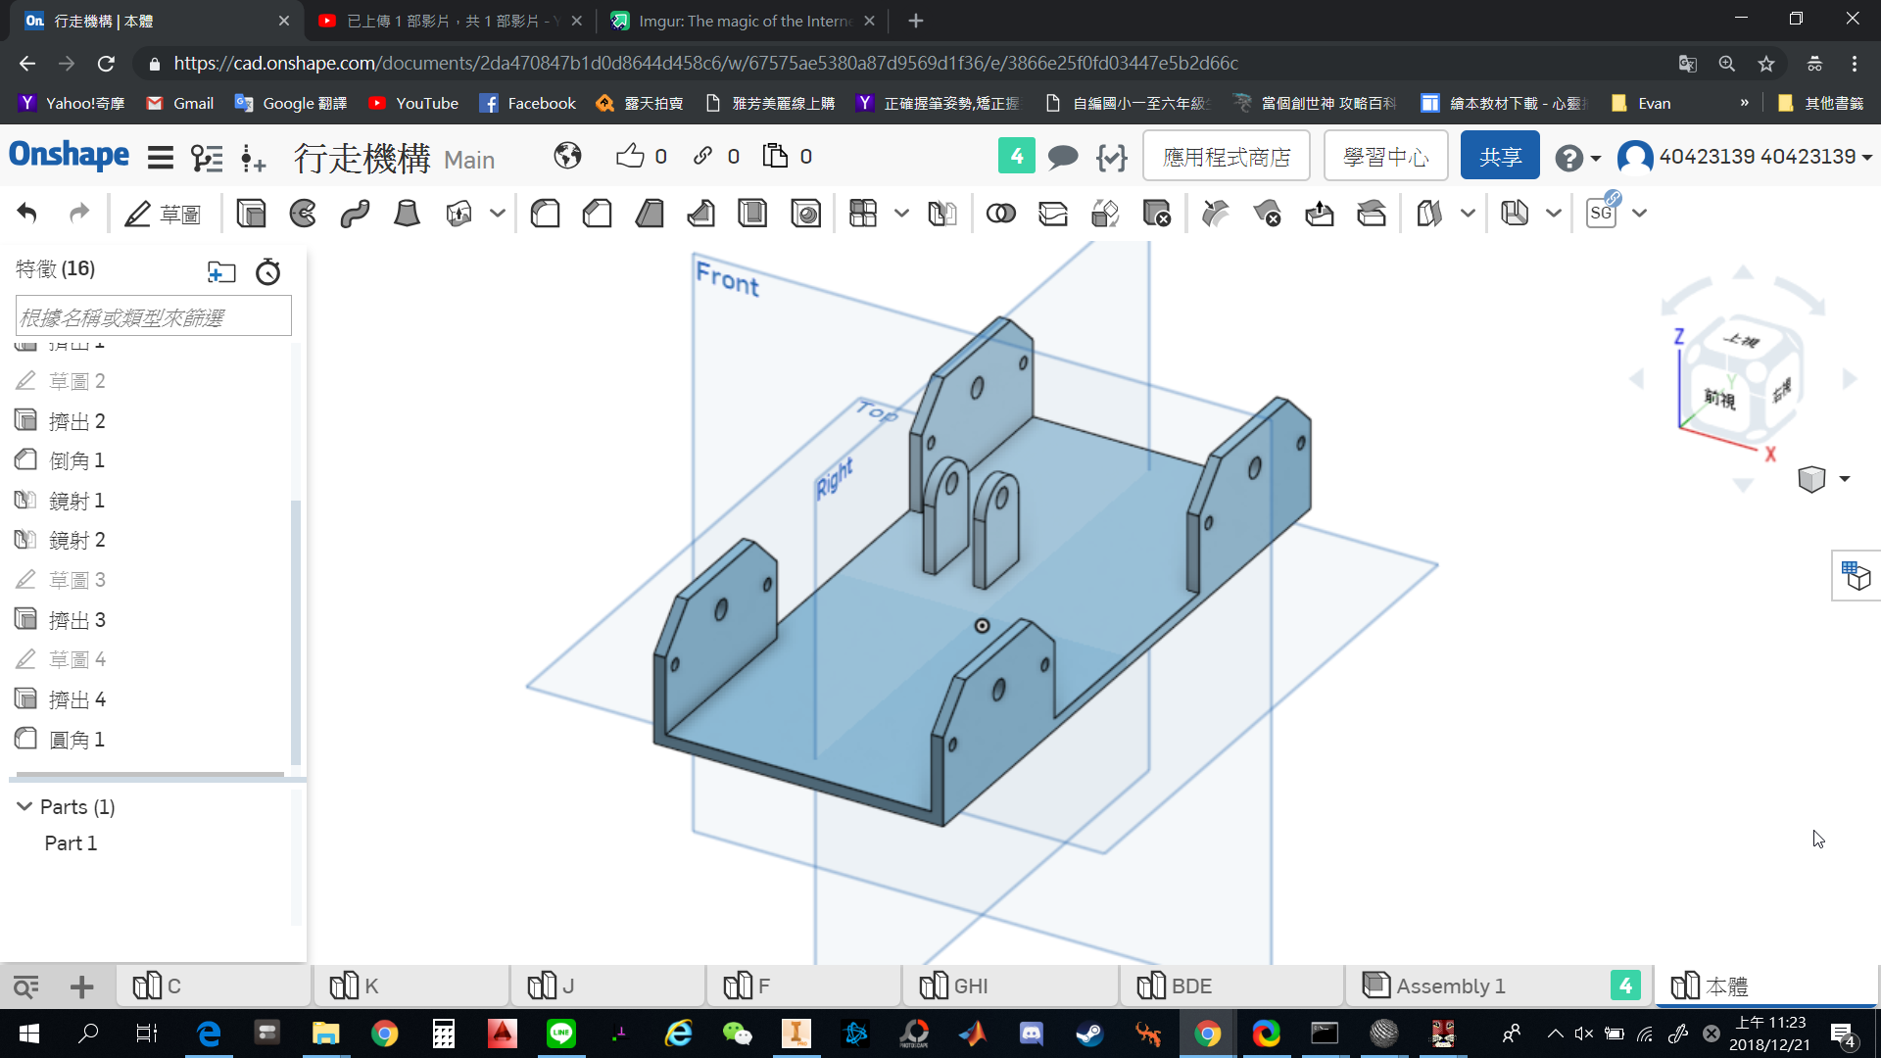The width and height of the screenshot is (1881, 1058).
Task: Select the Extrude tool in toolbar
Action: point(251,213)
